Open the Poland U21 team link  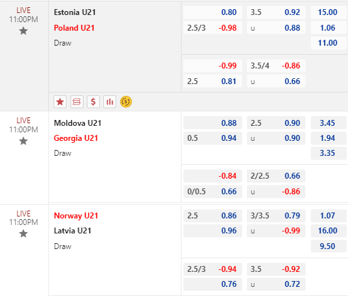click(x=74, y=28)
